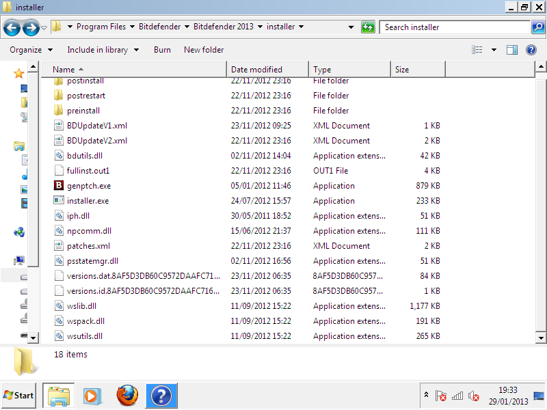Expand Program Files breadcrumb arrow

pyautogui.click(x=132, y=27)
